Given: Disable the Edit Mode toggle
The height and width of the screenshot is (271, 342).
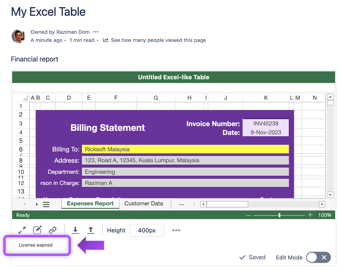Looking at the screenshot, I should pos(318,257).
